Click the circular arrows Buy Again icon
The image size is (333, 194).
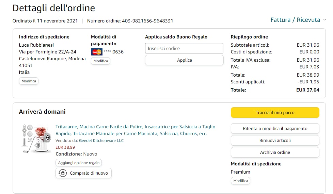coord(63,173)
